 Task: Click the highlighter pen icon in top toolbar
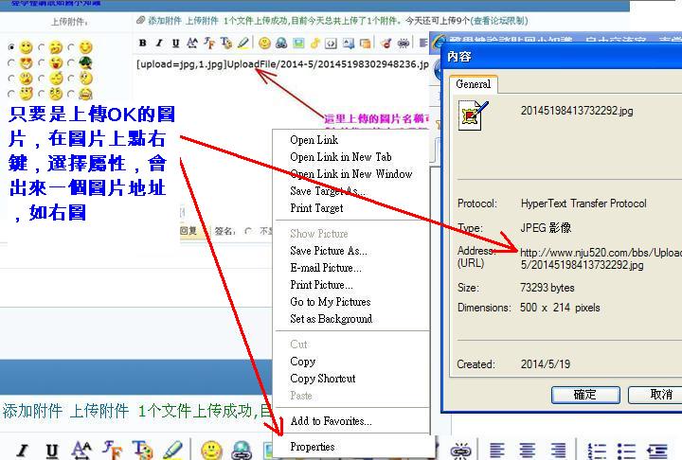pos(243,43)
